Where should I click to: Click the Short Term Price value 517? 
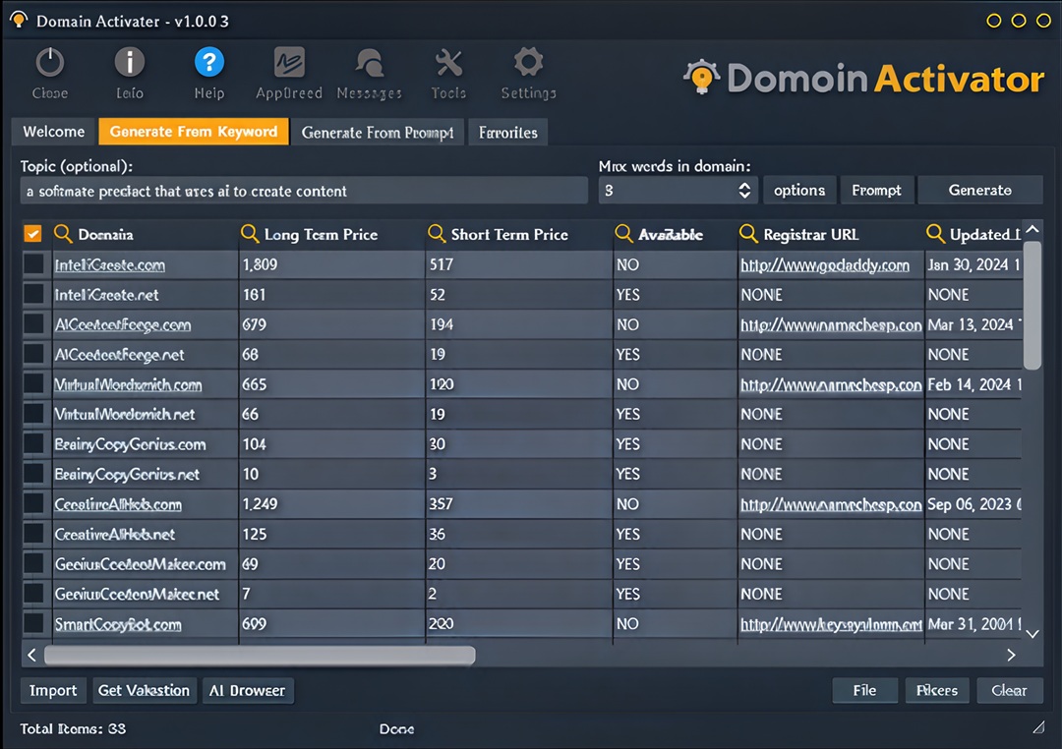[441, 264]
